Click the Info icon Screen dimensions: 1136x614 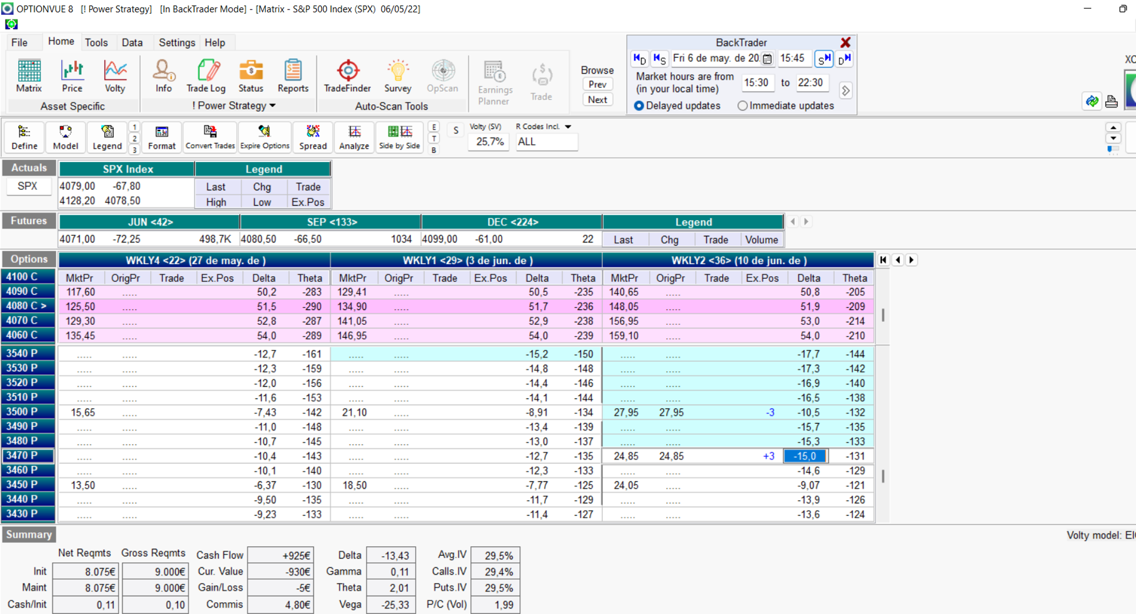point(164,76)
